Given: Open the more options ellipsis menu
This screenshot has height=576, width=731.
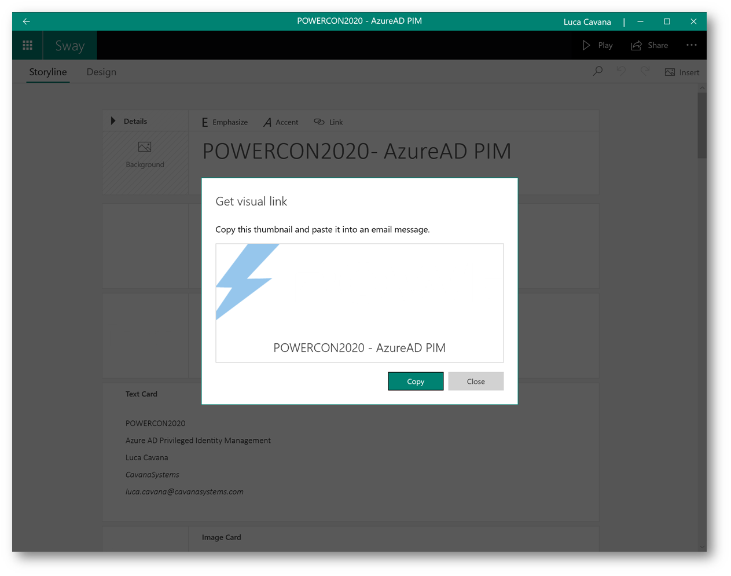Looking at the screenshot, I should [692, 45].
